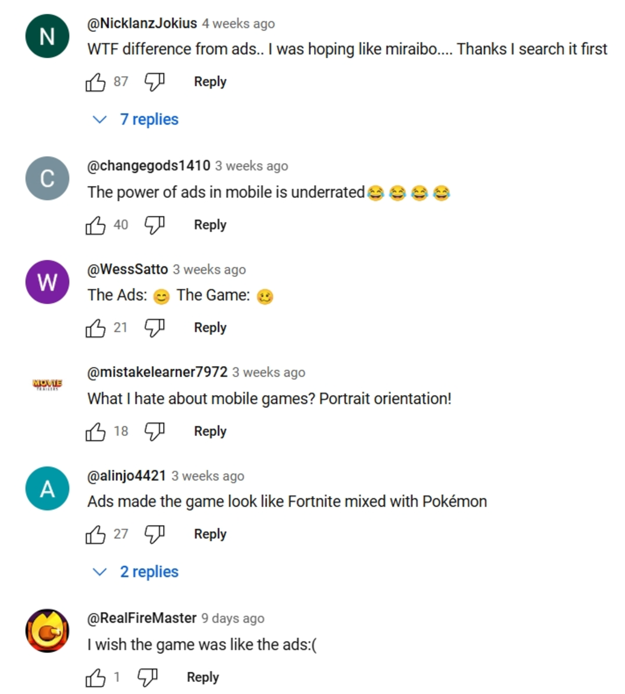The image size is (625, 694).
Task: Reply to @NicklanzJokius comment
Action: 210,82
